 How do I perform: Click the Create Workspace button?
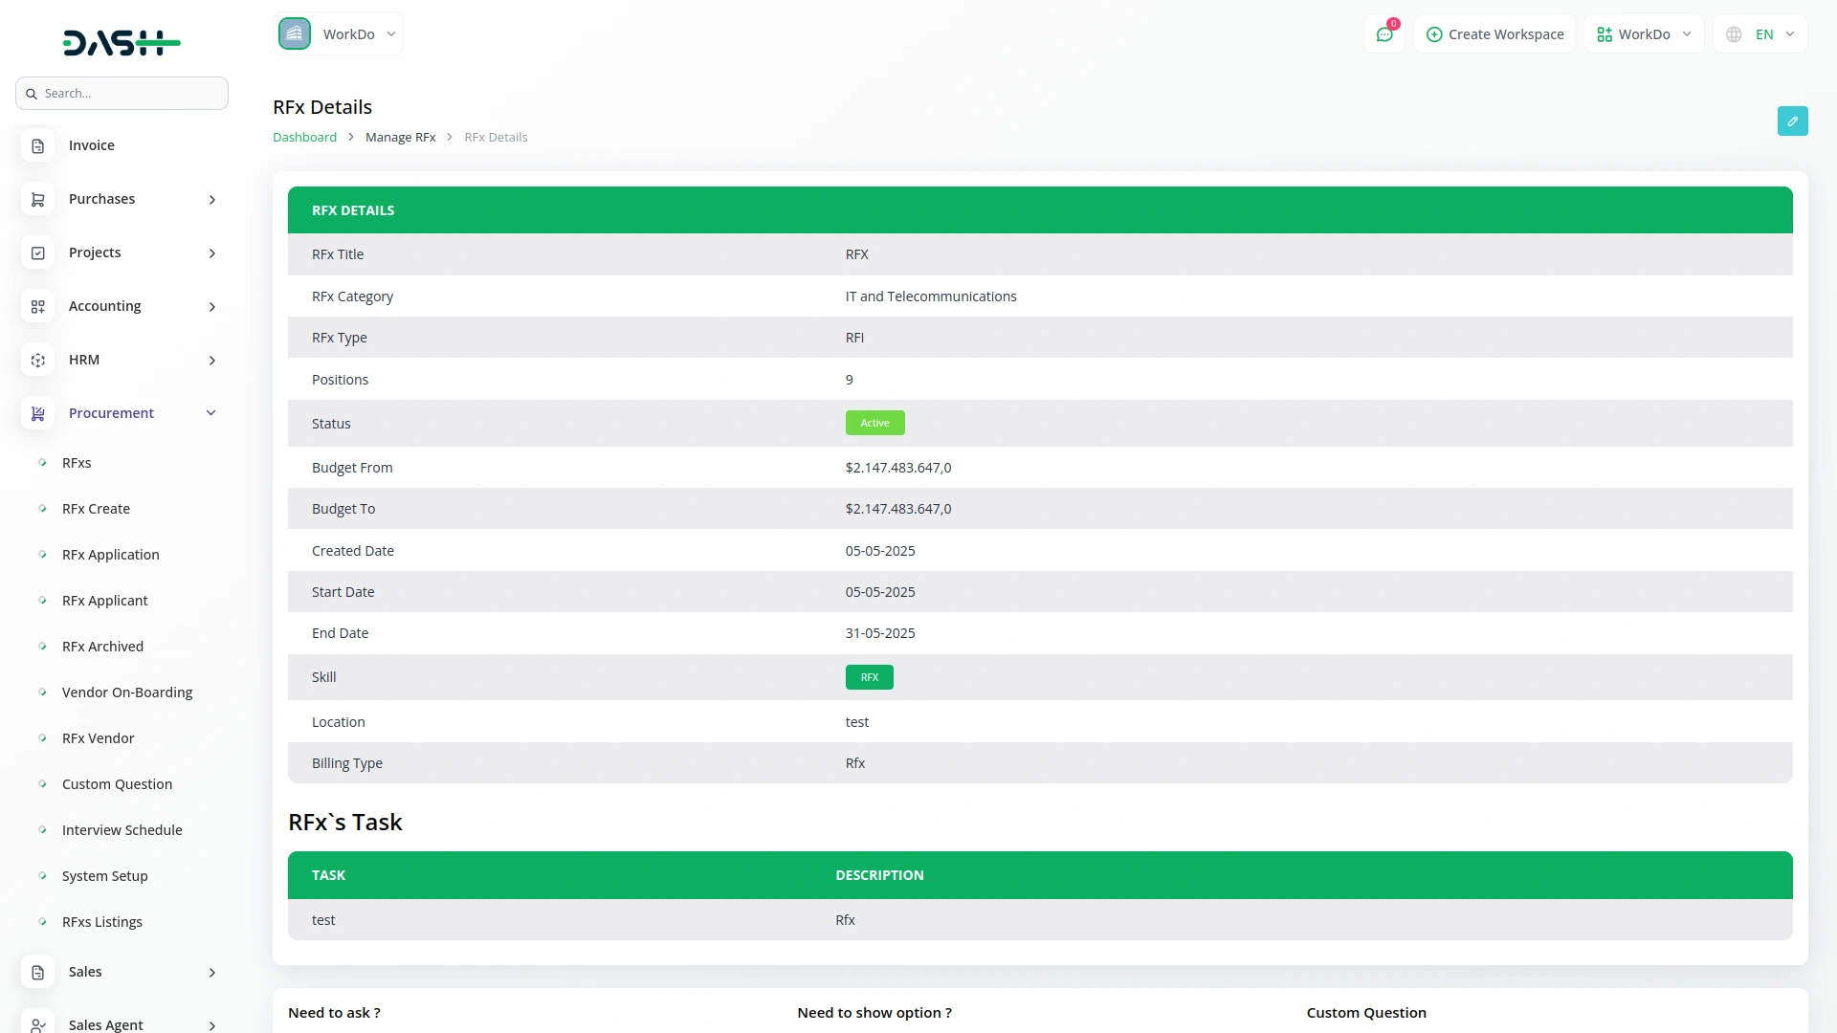click(1494, 34)
